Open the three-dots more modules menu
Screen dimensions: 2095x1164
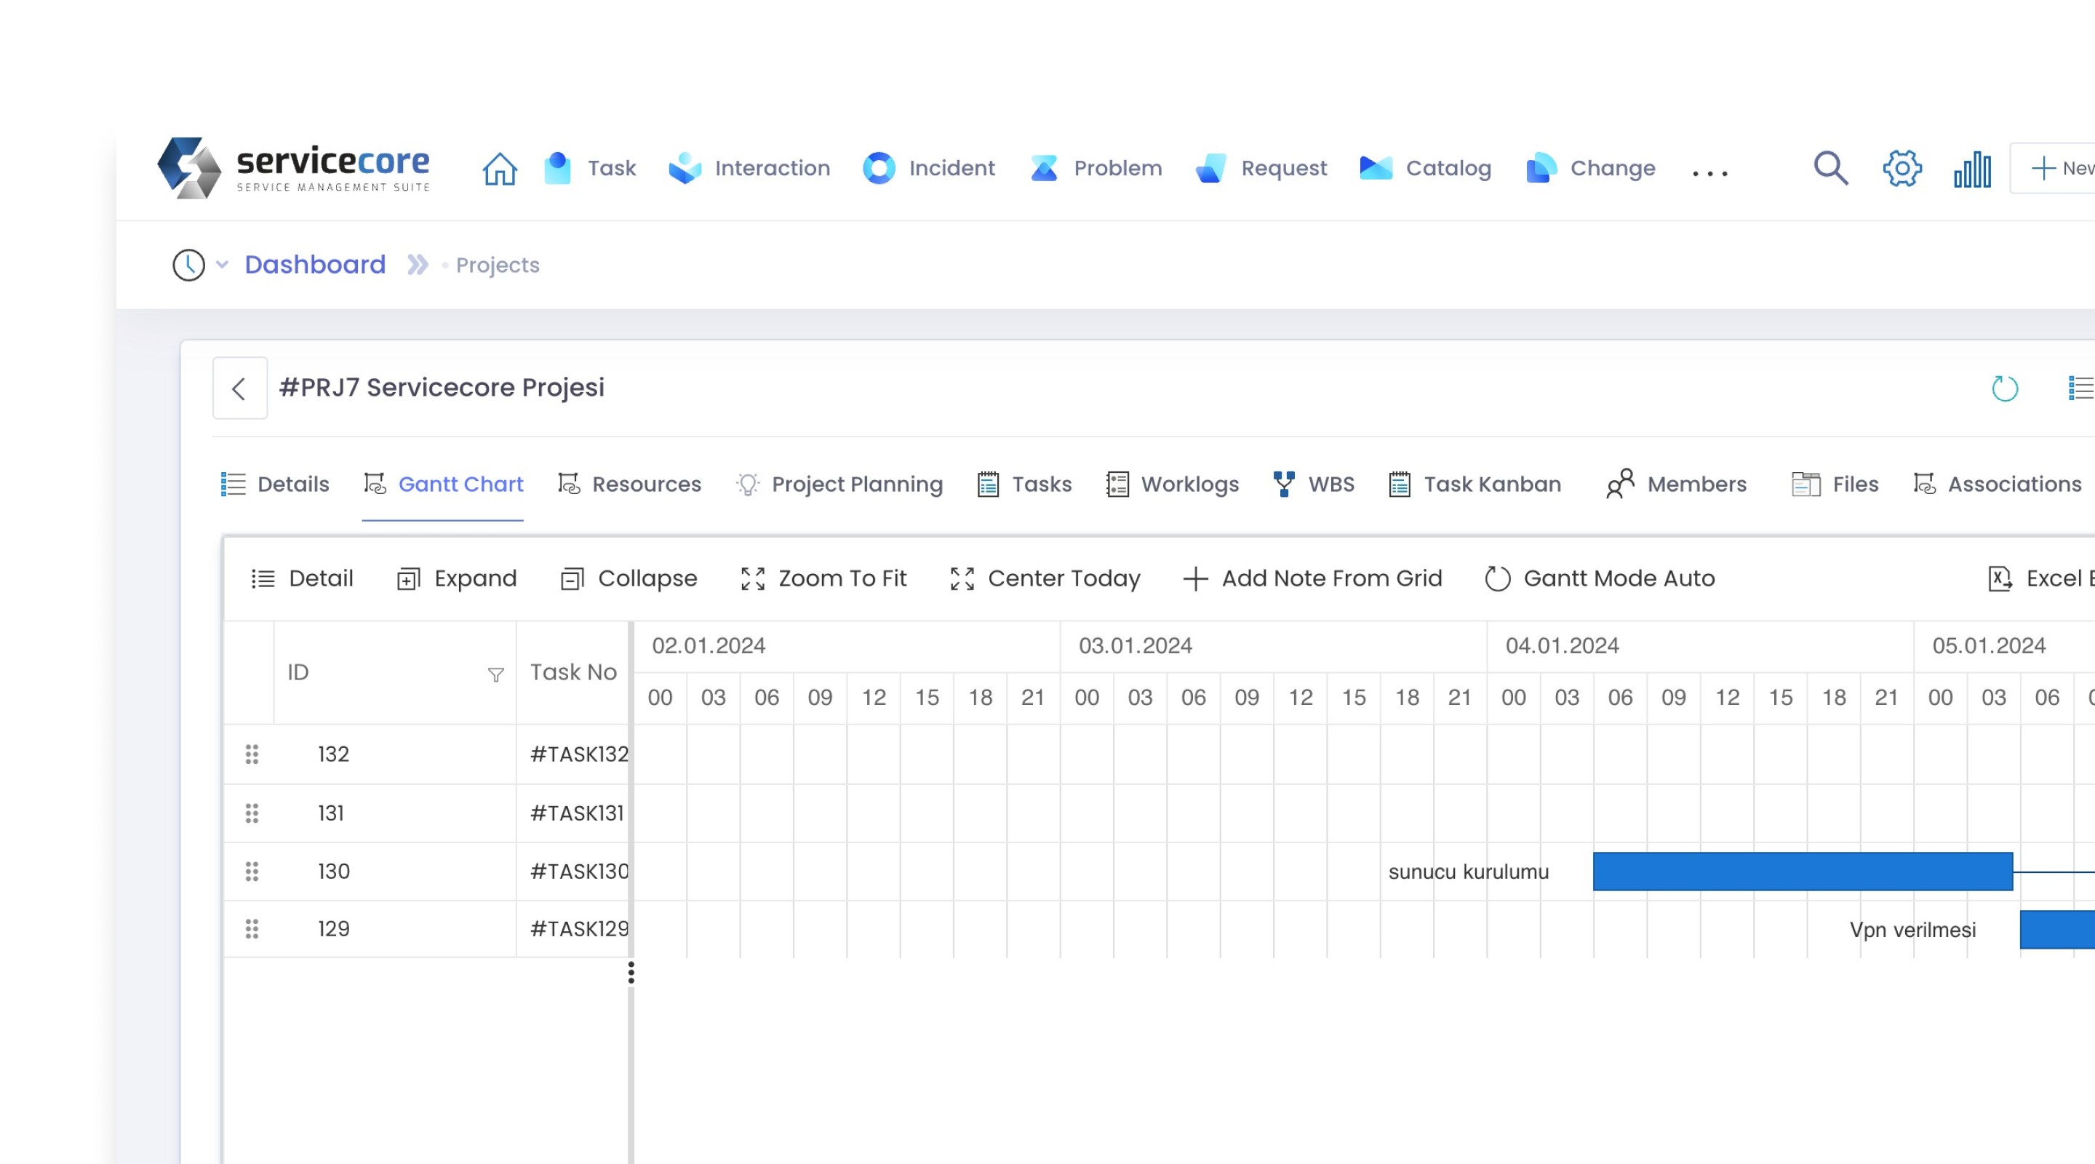tap(1709, 171)
